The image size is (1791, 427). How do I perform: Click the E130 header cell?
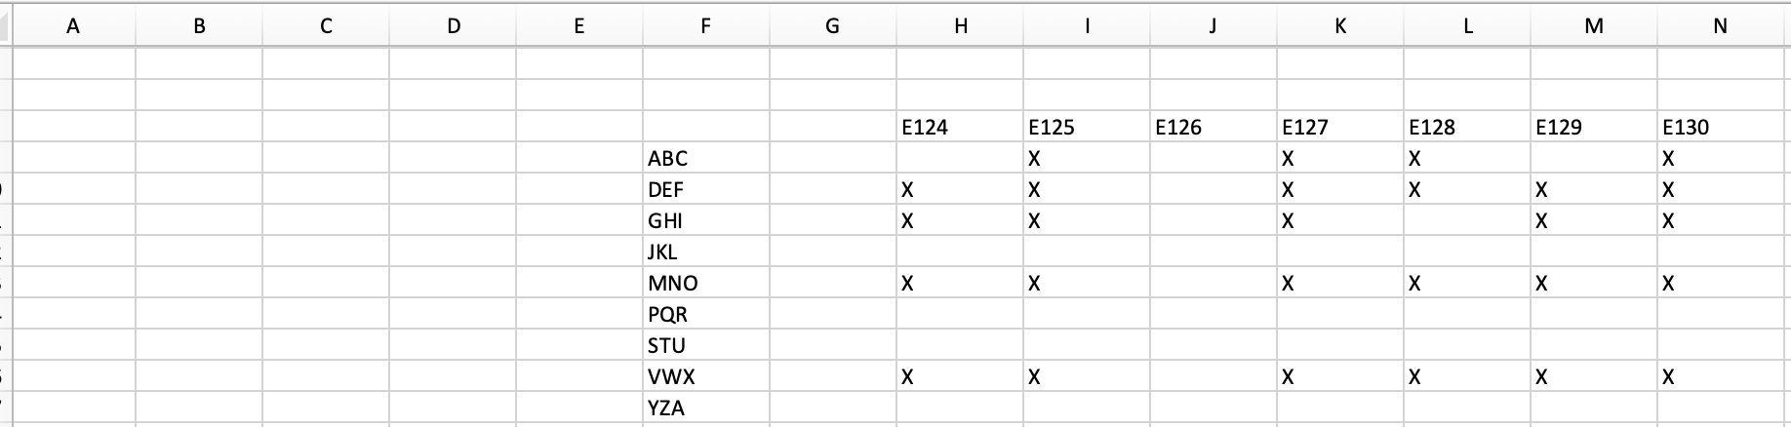pyautogui.click(x=1721, y=127)
